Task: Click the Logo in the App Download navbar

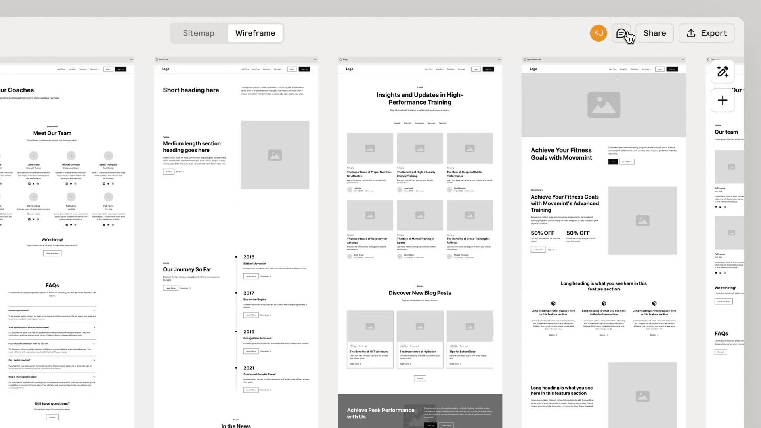Action: click(533, 69)
